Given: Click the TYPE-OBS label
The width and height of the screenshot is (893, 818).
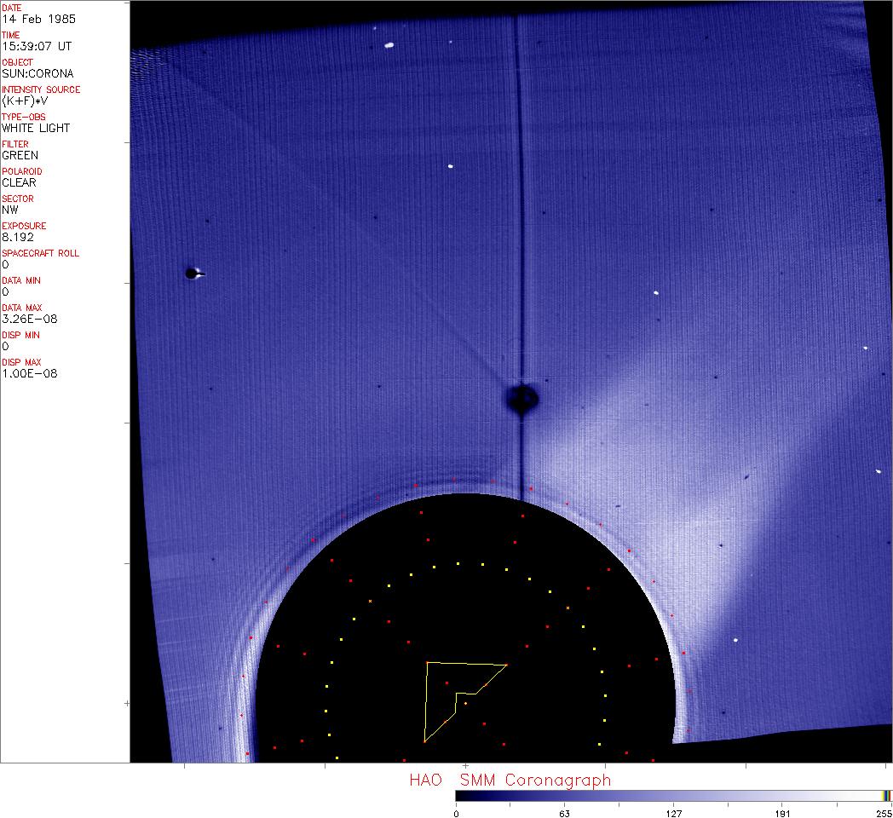Looking at the screenshot, I should pyautogui.click(x=24, y=118).
